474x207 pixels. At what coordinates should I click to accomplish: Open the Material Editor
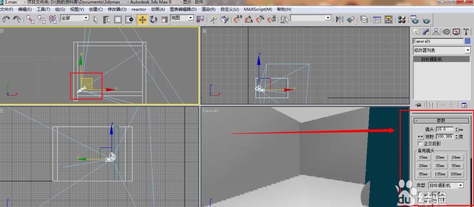(x=402, y=19)
